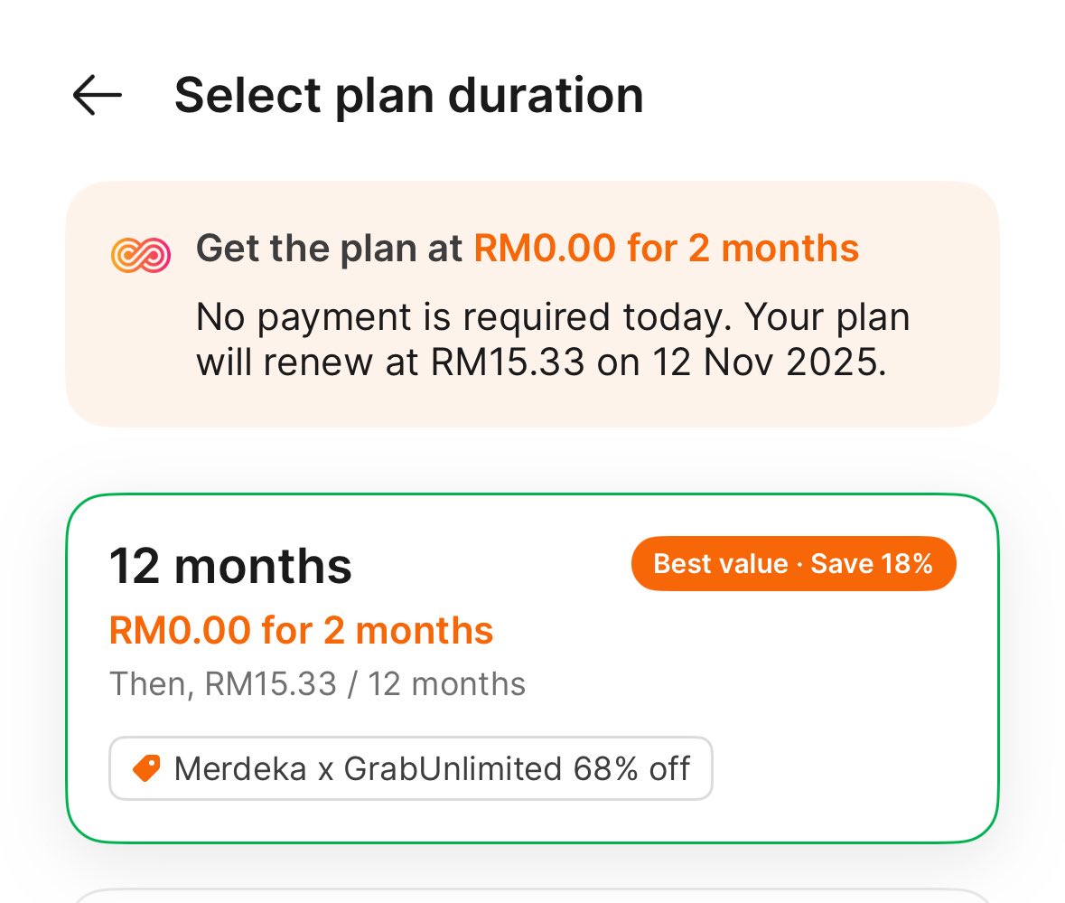Click the orange "RM0.00 for 2 months" banner text
The height and width of the screenshot is (903, 1065).
(666, 248)
